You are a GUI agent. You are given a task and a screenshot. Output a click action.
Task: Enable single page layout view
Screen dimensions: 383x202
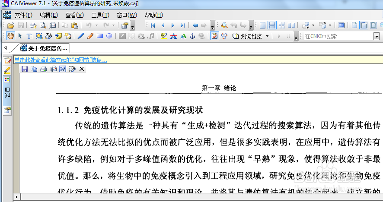pos(262,25)
